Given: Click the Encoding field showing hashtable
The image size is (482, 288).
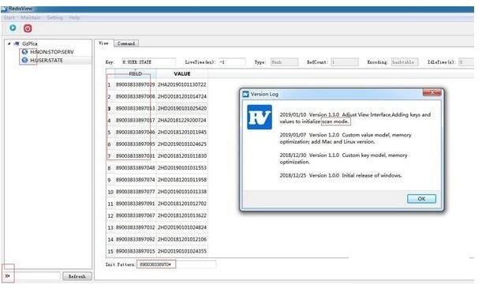Looking at the screenshot, I should 405,62.
